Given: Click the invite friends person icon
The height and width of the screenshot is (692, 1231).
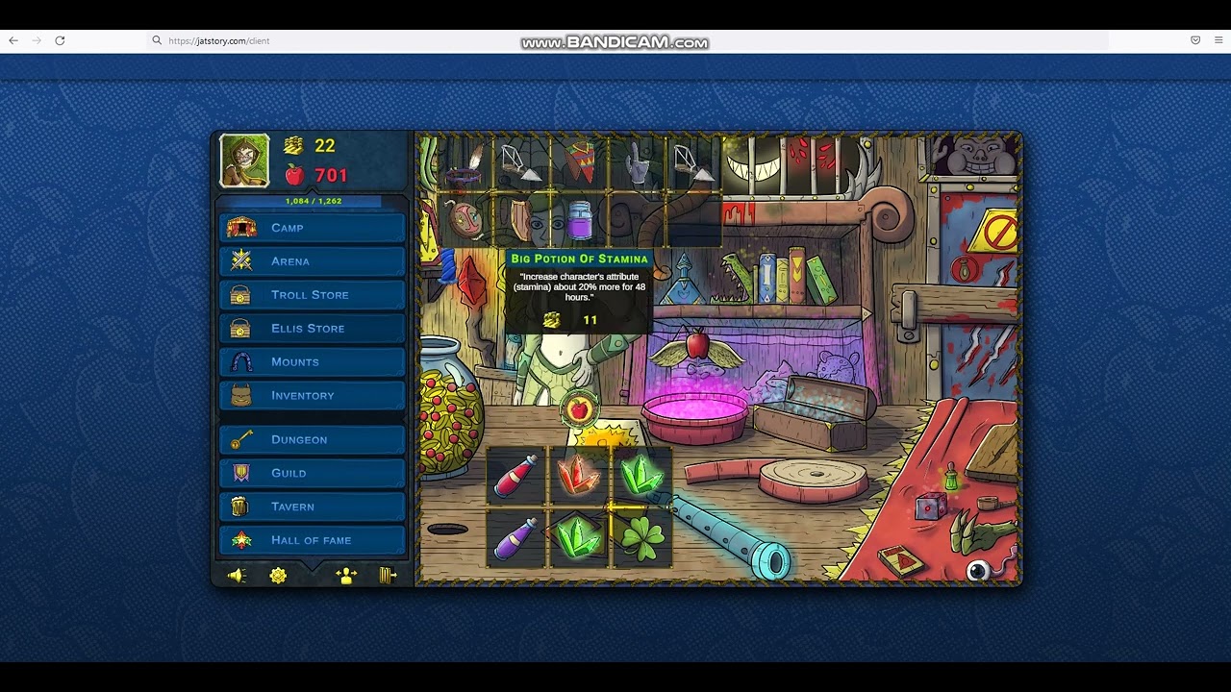Looking at the screenshot, I should [x=346, y=576].
